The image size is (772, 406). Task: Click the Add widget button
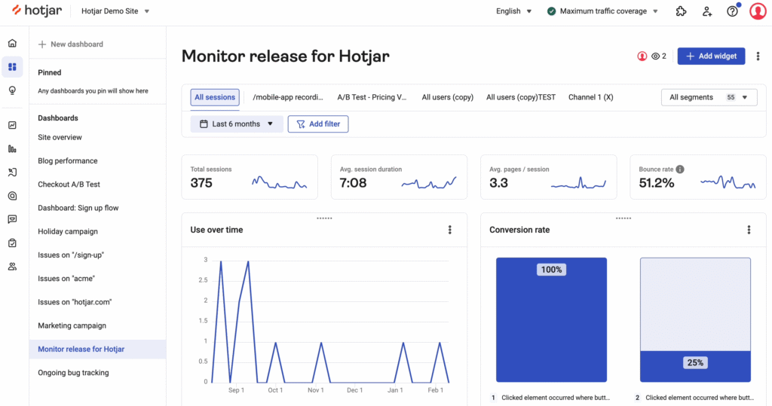[x=711, y=56]
